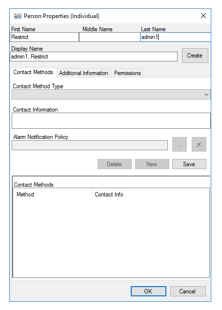The image size is (222, 310).
Task: Click the Delete button
Action: [x=115, y=164]
